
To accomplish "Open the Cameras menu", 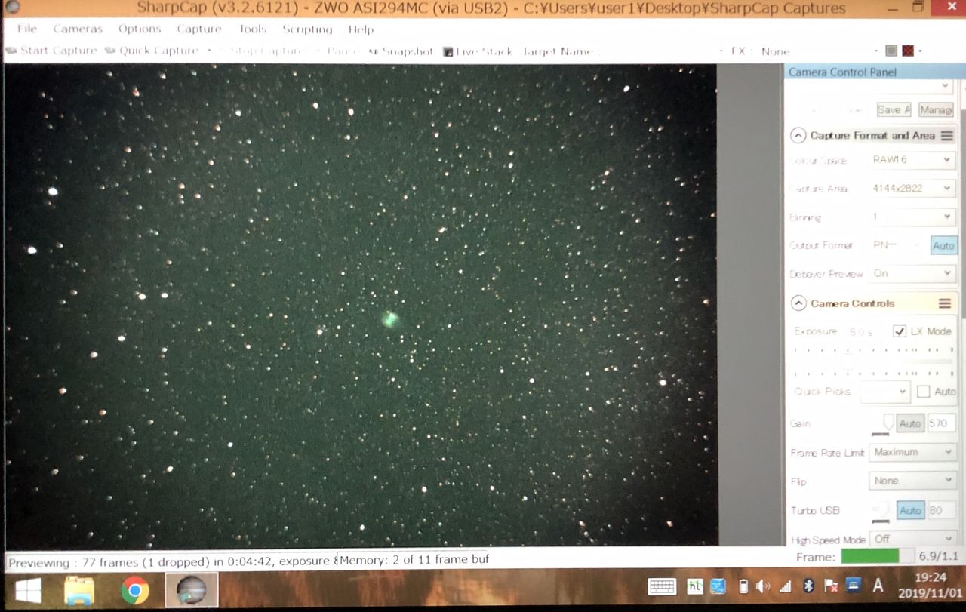I will click(x=78, y=29).
